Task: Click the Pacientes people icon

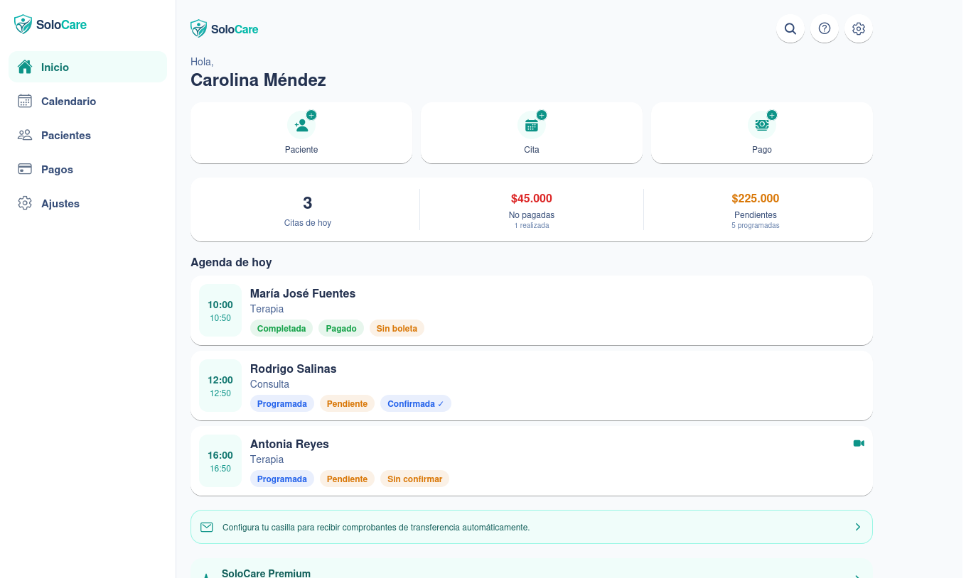Action: 25,135
